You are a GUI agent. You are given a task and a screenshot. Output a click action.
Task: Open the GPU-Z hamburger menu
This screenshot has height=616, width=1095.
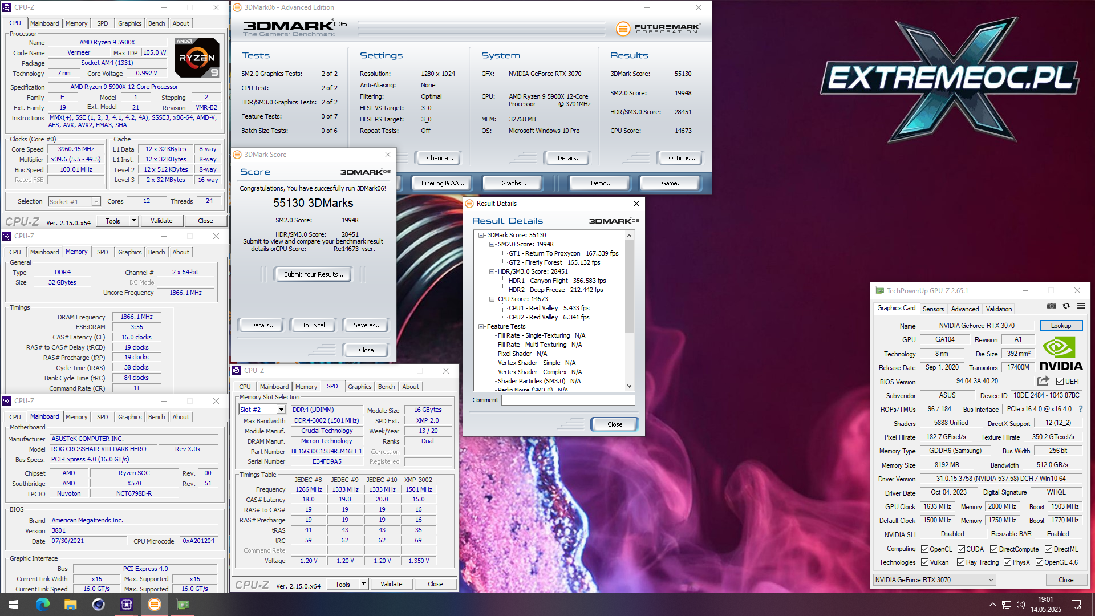[1080, 306]
